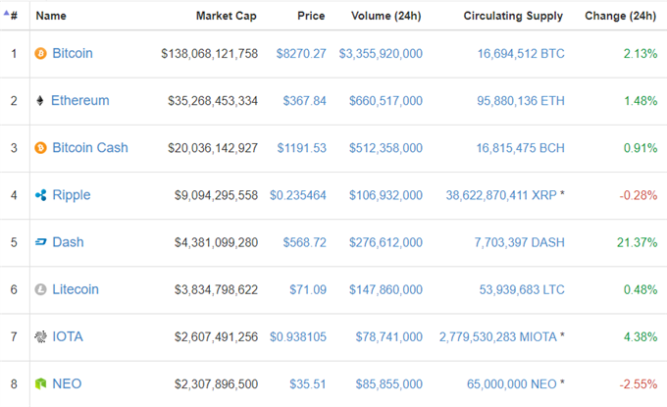This screenshot has height=407, width=667.
Task: Open Ripple supply 38,622,870,411 XRP link
Action: coord(501,195)
